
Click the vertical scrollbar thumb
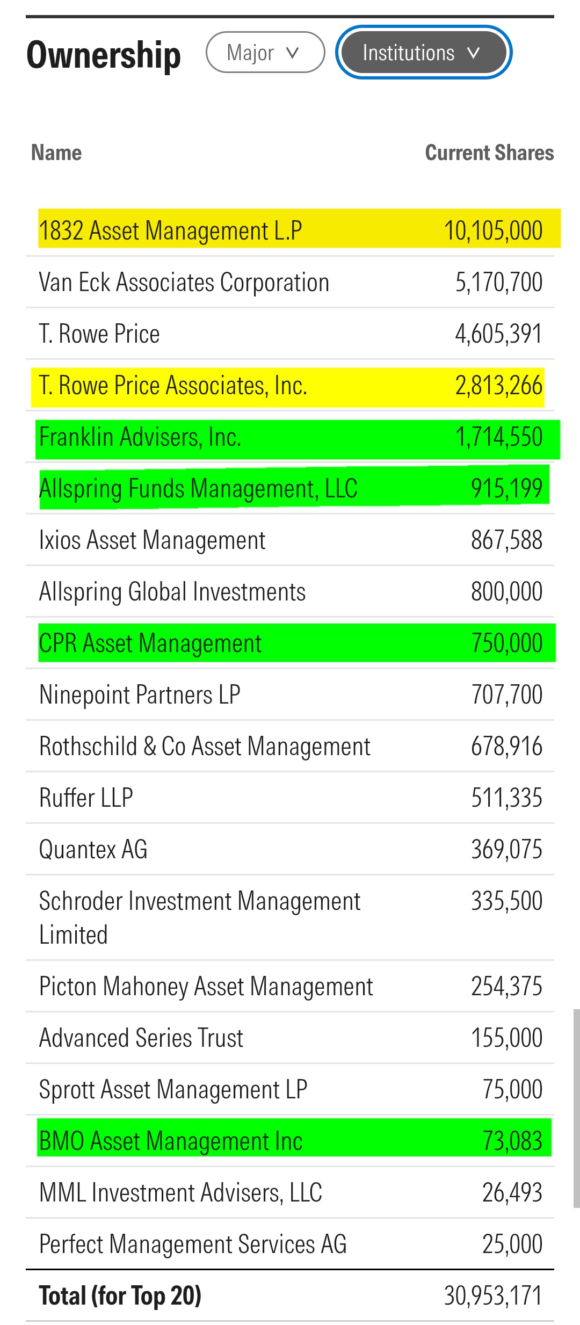tap(576, 1109)
